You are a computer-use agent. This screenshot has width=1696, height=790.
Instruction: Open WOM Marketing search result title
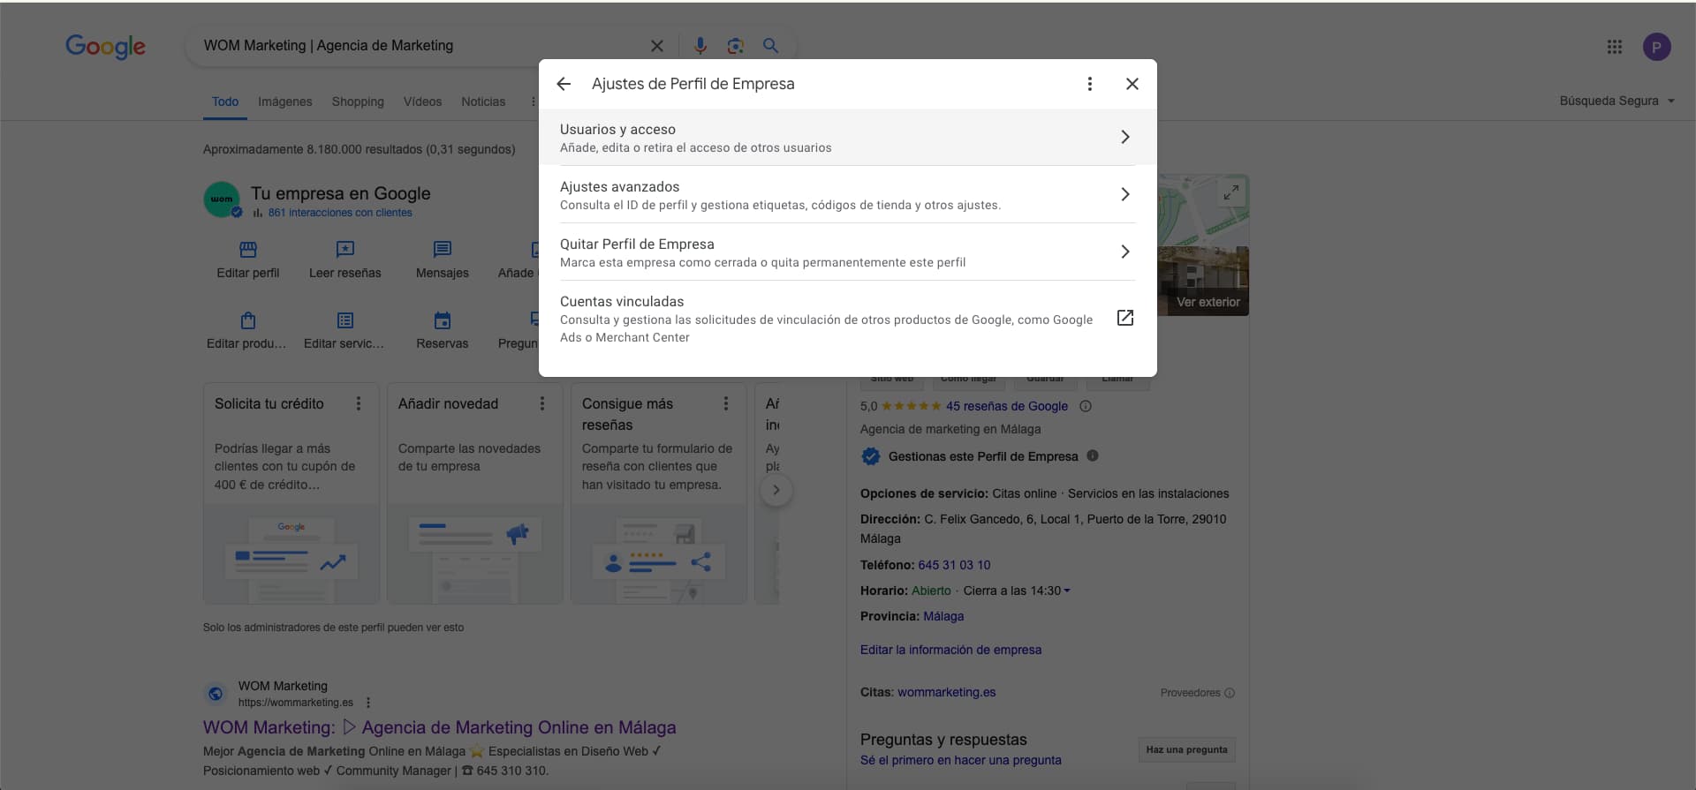[439, 727]
